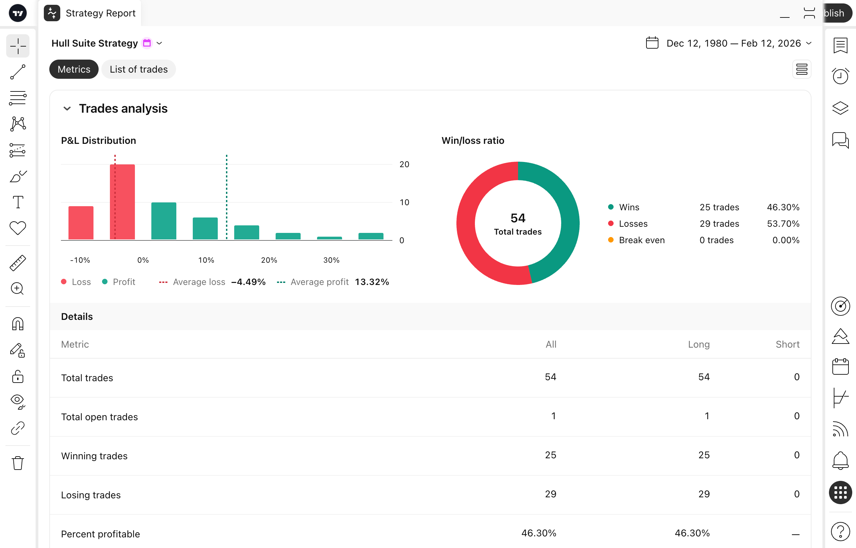Screen dimensions: 856x548
Task: Open the date range dropdown
Action: click(809, 43)
